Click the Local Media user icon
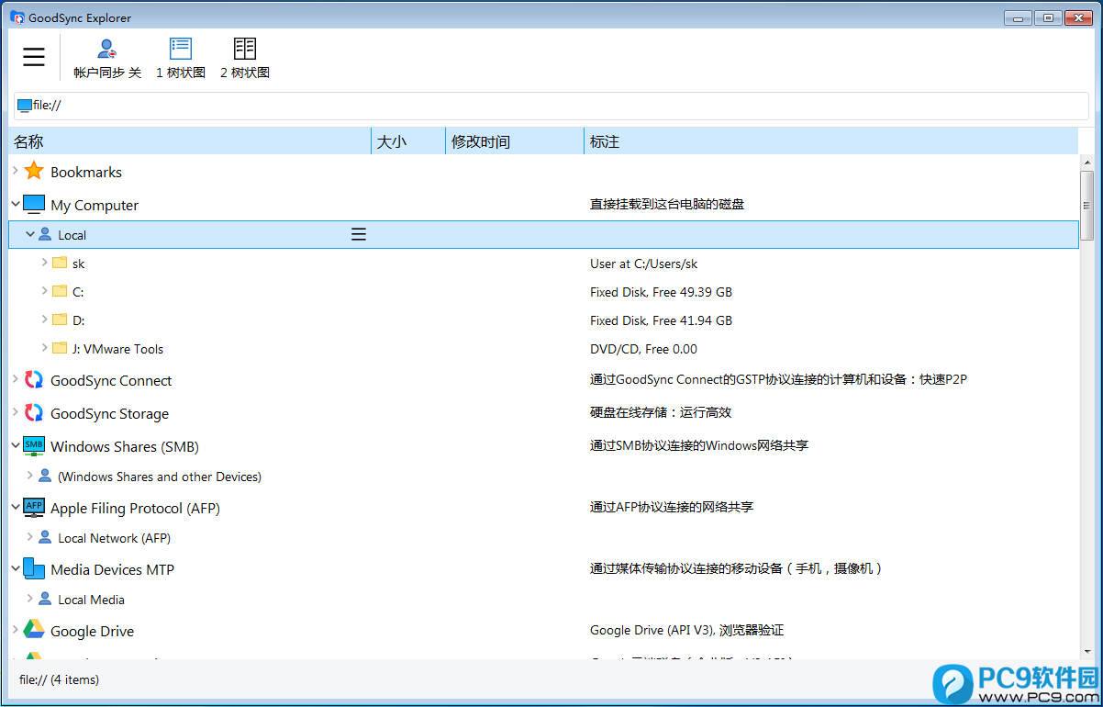1103x707 pixels. click(x=45, y=599)
